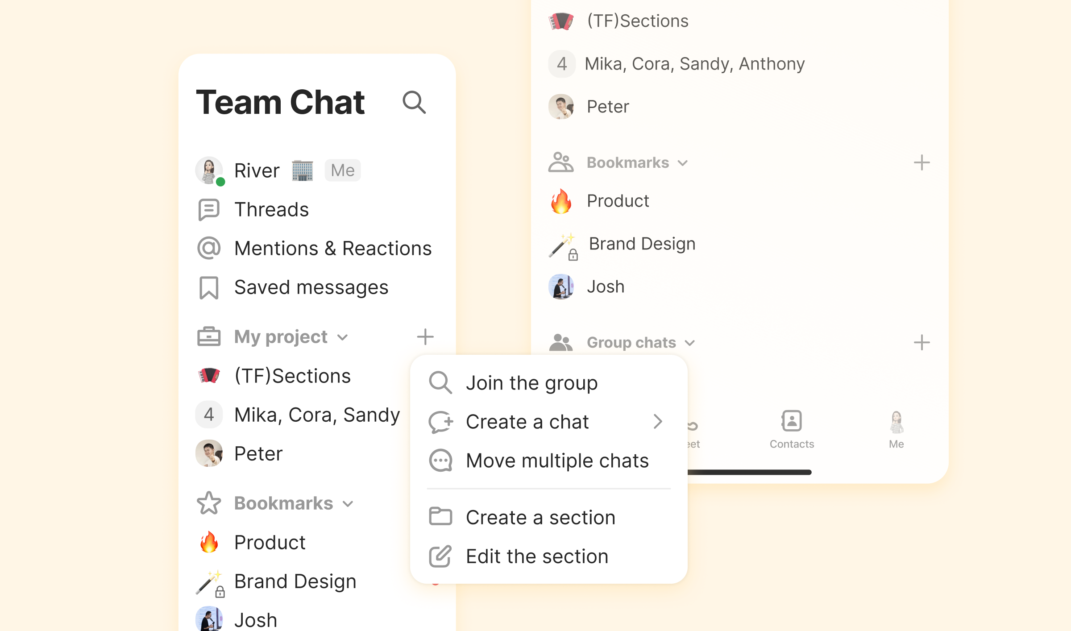Tap the Contacts icon in the bottom bar
Viewport: 1071px width, 631px height.
pyautogui.click(x=791, y=421)
